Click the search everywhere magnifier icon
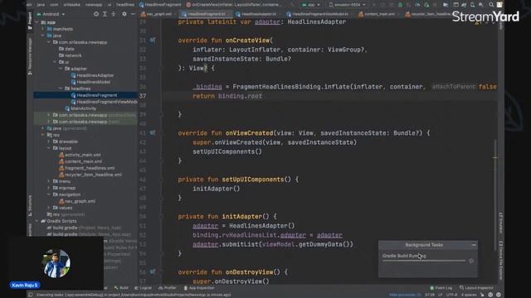 (x=490, y=5)
